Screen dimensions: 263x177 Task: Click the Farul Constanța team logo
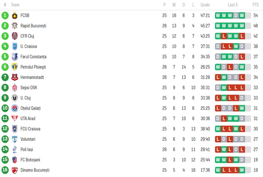pos(15,57)
